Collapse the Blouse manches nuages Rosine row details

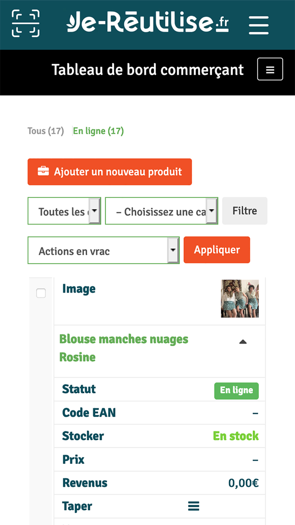click(243, 342)
